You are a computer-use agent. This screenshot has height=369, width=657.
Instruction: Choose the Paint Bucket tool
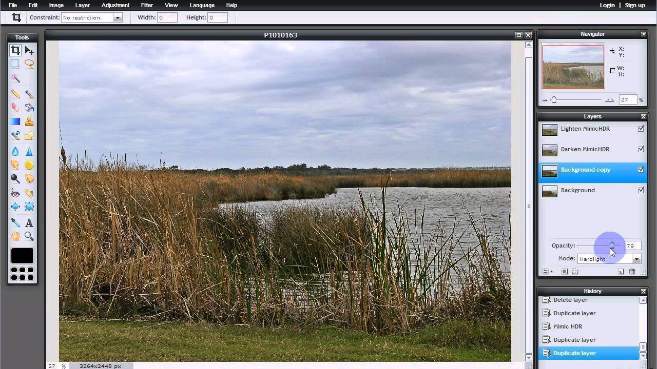29,108
